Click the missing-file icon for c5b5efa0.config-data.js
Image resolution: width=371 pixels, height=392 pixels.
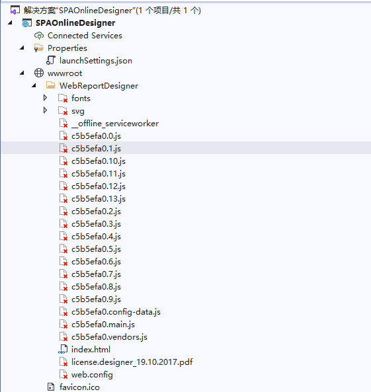[63, 312]
